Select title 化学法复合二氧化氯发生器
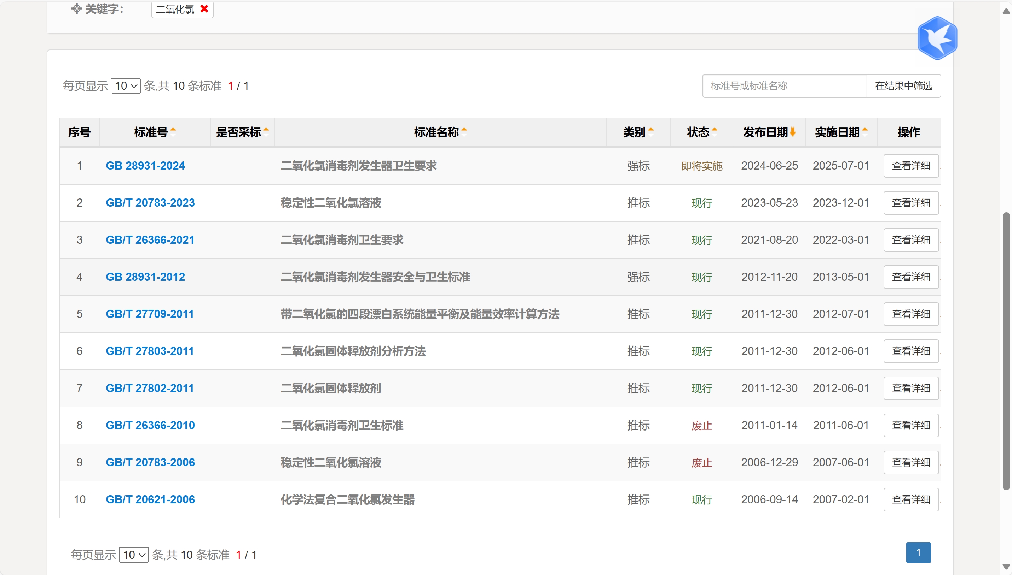The image size is (1012, 575). (x=348, y=499)
